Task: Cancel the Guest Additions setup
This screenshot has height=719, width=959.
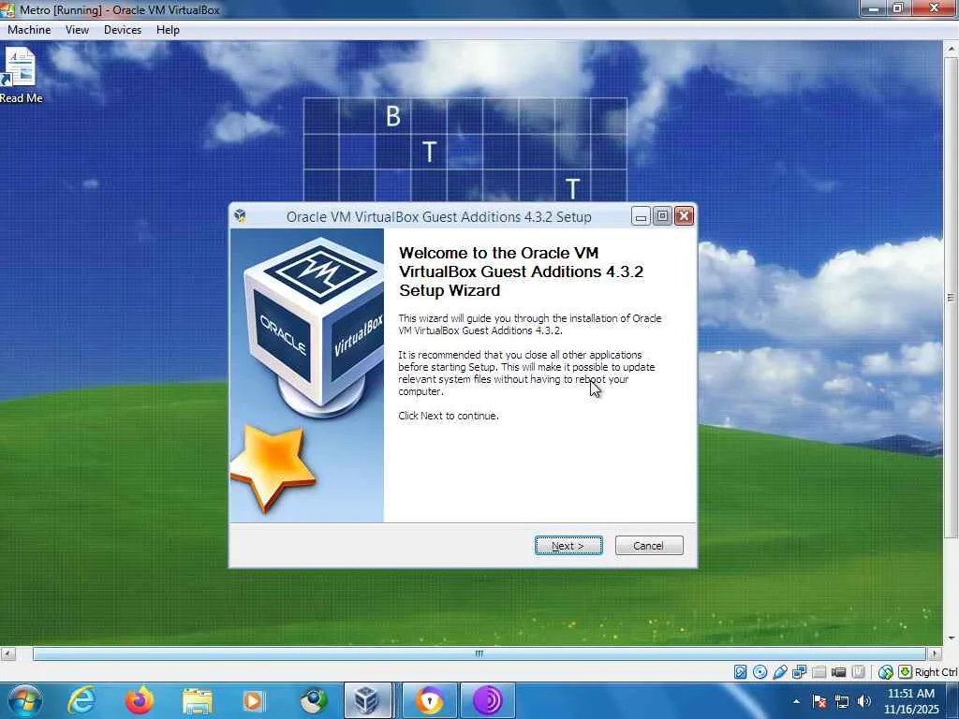Action: click(649, 546)
